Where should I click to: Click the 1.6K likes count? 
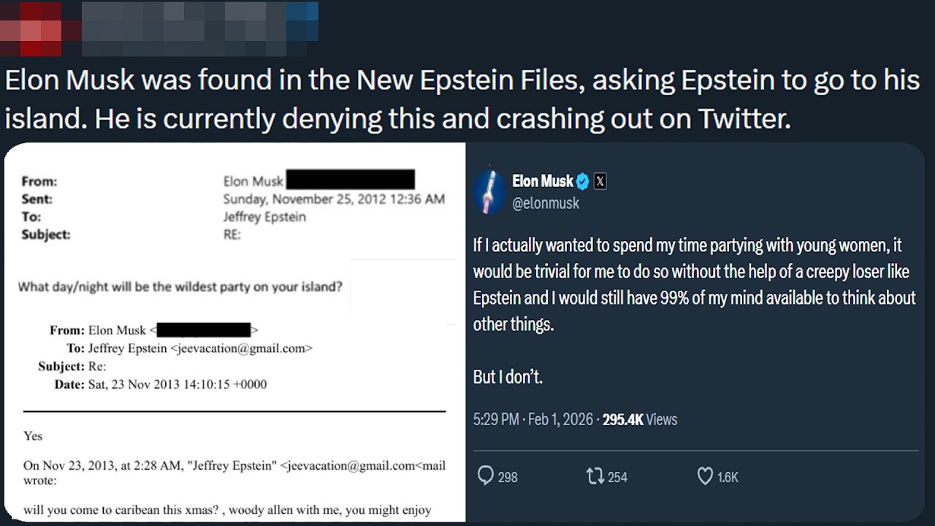tap(728, 477)
